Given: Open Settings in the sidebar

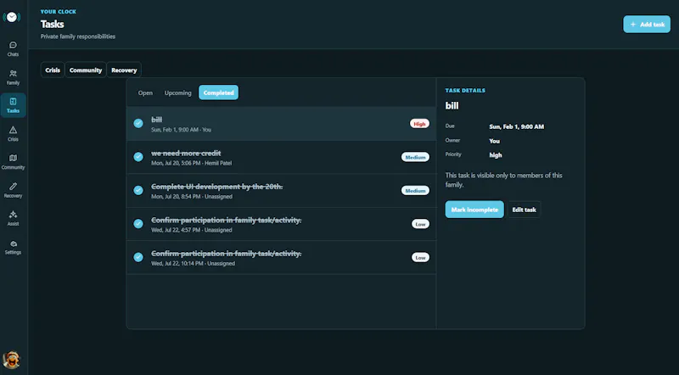Looking at the screenshot, I should click(x=13, y=247).
